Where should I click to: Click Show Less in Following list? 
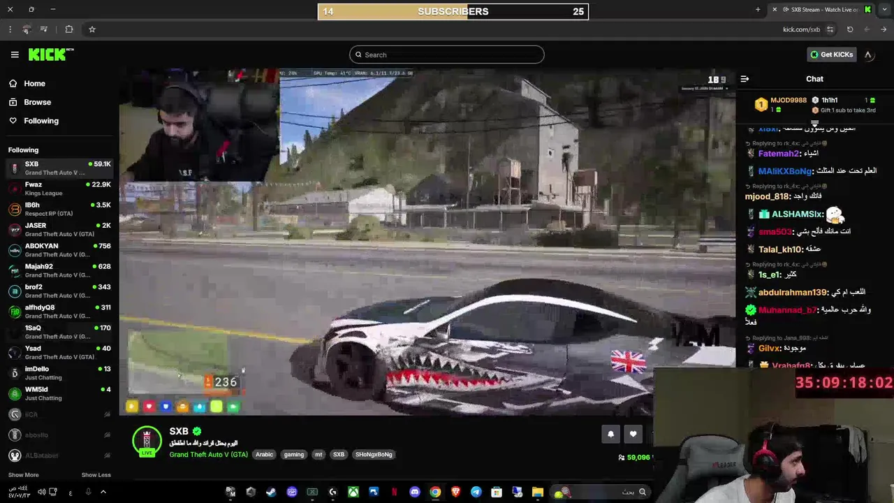(96, 475)
